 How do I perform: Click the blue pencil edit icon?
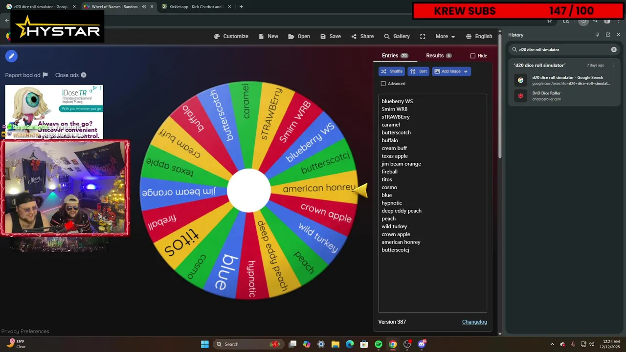[x=11, y=56]
